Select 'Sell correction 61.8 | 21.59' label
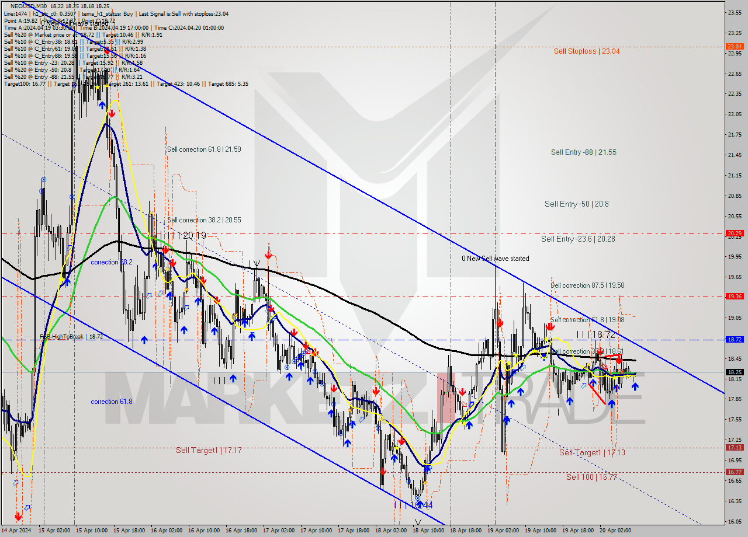Screen dimensions: 748x537 coord(204,149)
